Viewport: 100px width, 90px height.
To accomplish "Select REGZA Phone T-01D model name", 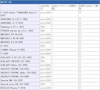I will pos(13,88).
